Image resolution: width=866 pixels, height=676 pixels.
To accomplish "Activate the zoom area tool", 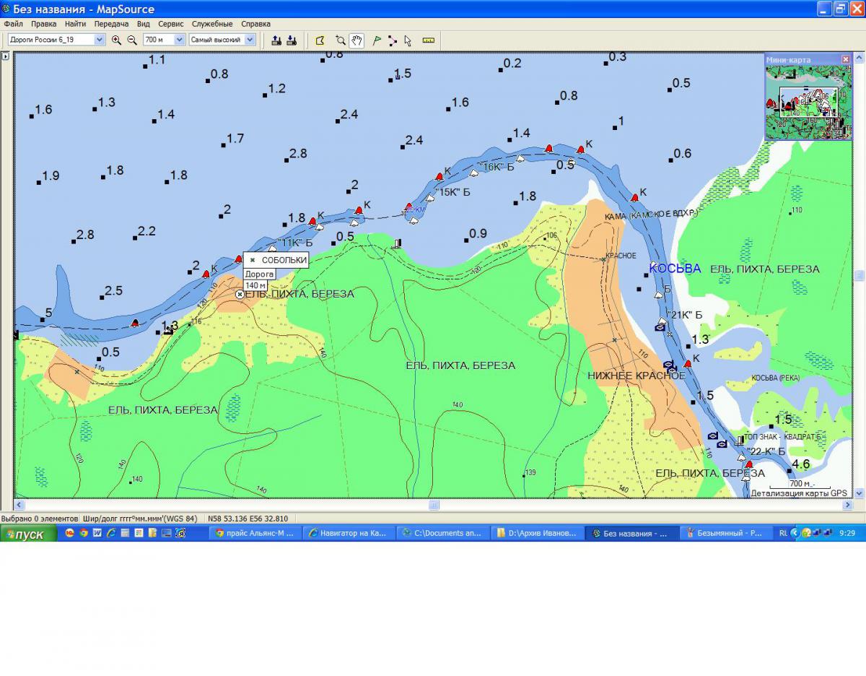I will [x=340, y=40].
